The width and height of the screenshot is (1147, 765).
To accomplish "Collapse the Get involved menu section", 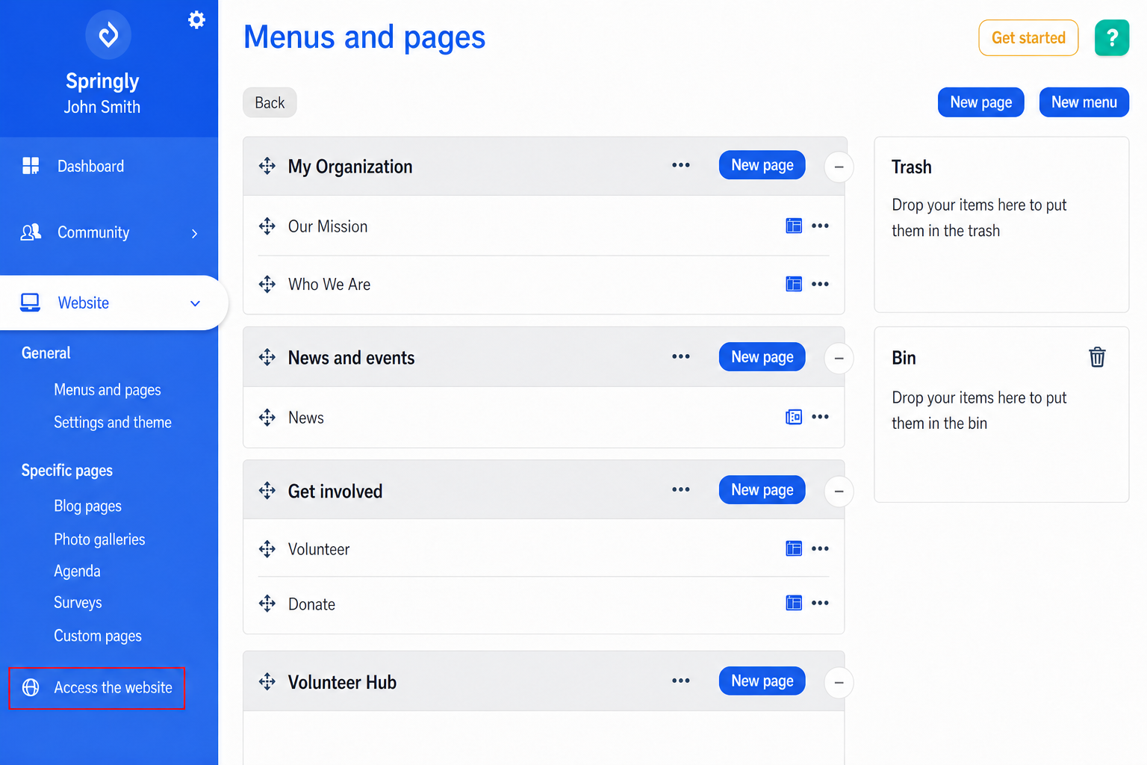I will 839,492.
